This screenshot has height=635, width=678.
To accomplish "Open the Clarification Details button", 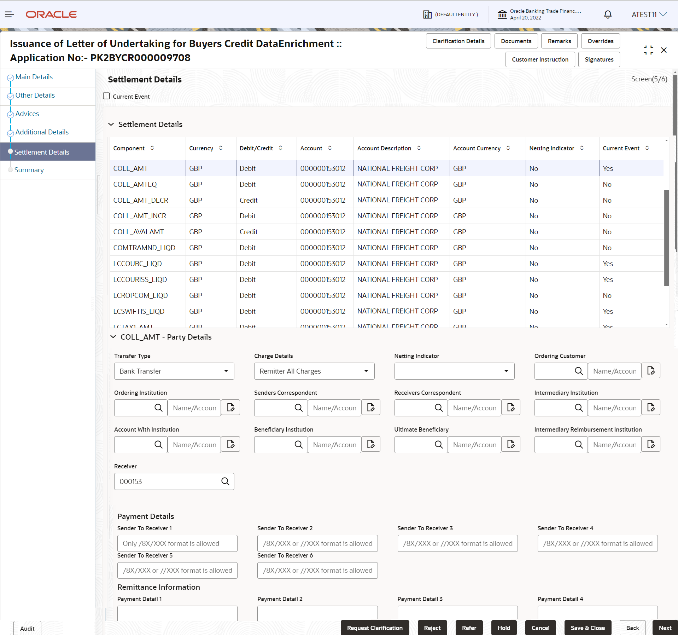I will pos(458,41).
